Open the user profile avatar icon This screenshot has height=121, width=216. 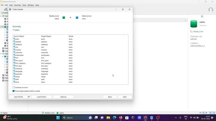(x=211, y=10)
